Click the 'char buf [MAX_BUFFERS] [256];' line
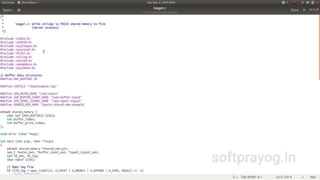320x180 pixels. [x=31, y=115]
